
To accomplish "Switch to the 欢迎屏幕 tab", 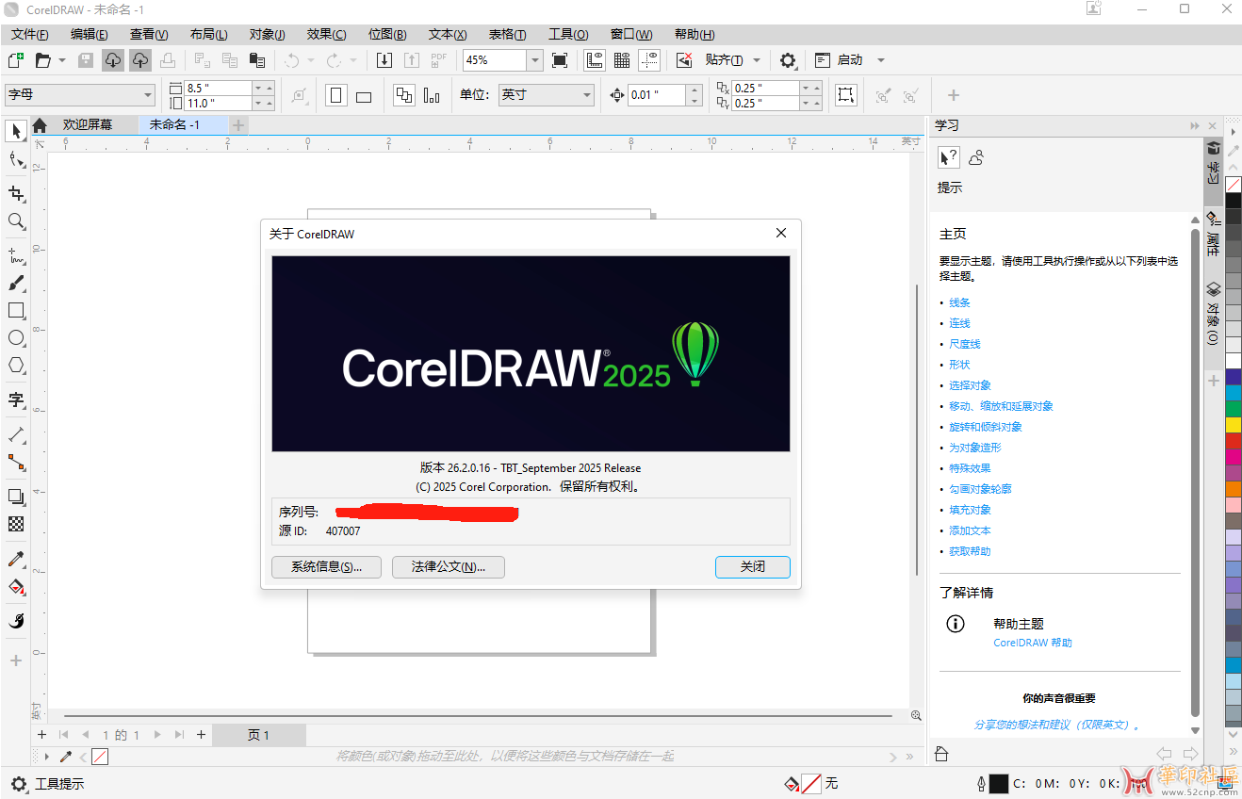I will pos(88,124).
